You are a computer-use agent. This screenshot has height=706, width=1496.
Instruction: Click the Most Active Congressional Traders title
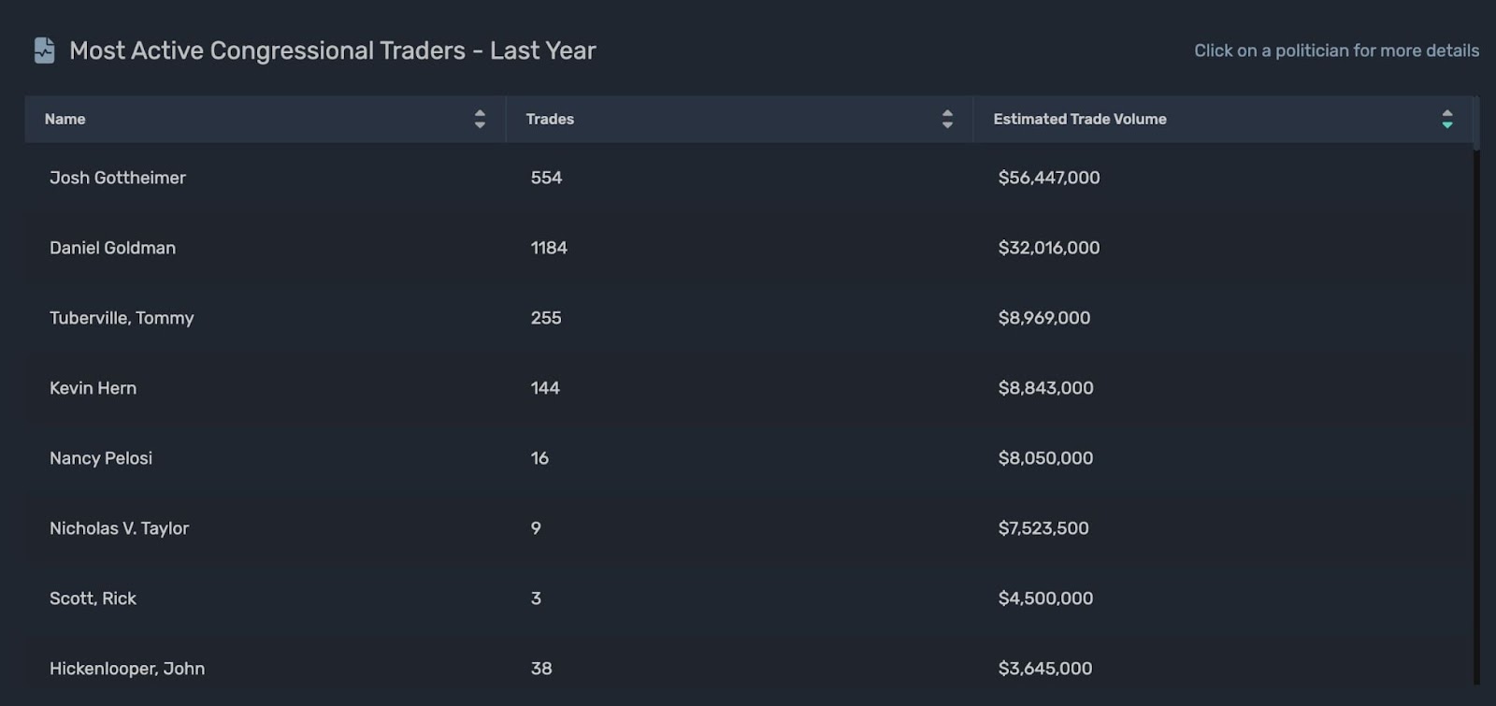point(332,50)
